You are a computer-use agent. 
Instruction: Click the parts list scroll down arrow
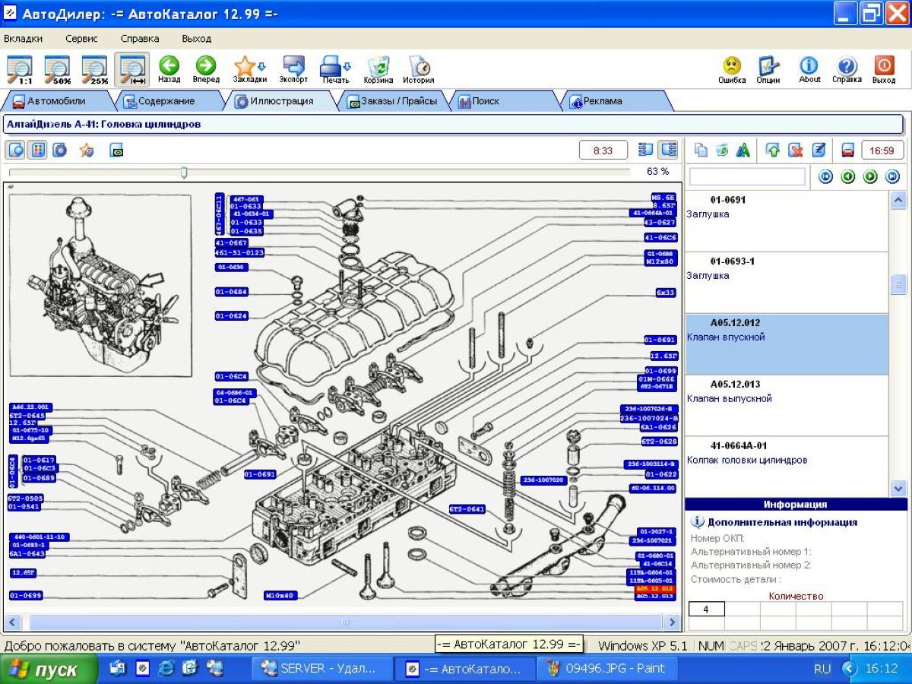click(898, 488)
